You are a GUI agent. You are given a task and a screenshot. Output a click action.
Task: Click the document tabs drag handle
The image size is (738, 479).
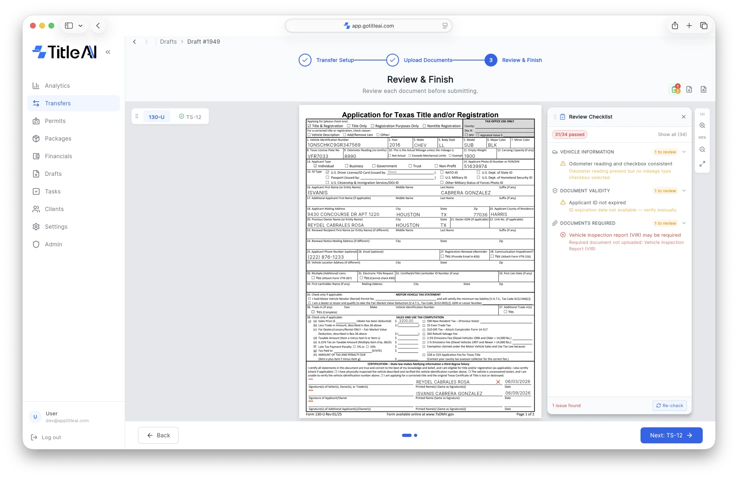pos(137,117)
